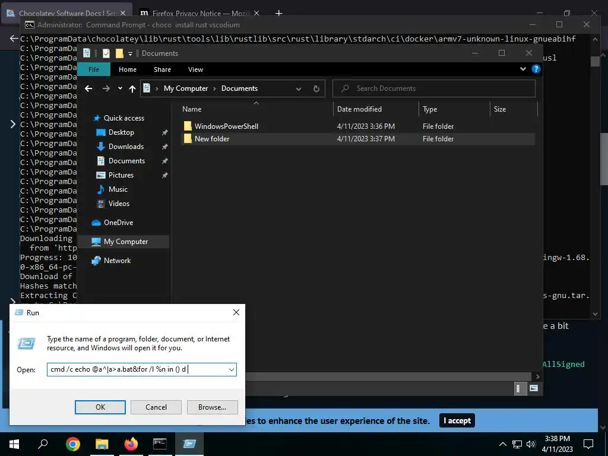This screenshot has width=608, height=456.
Task: Switch to Command Prompt in taskbar
Action: pyautogui.click(x=160, y=444)
